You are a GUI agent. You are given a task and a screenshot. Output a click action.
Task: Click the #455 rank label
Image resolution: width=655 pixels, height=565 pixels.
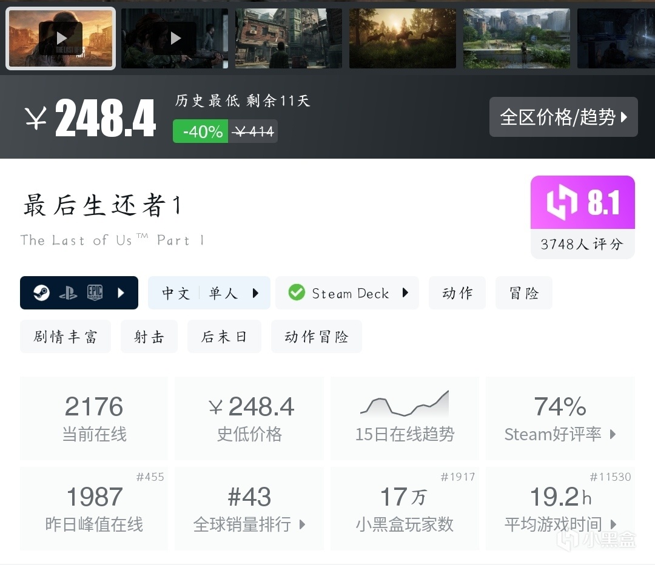150,477
